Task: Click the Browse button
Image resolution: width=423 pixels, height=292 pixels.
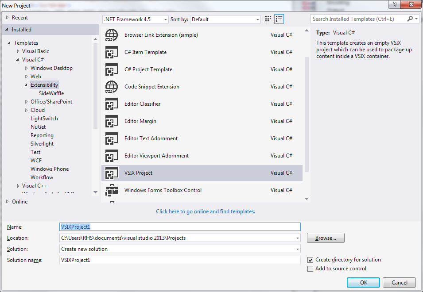Action: pyautogui.click(x=326, y=238)
